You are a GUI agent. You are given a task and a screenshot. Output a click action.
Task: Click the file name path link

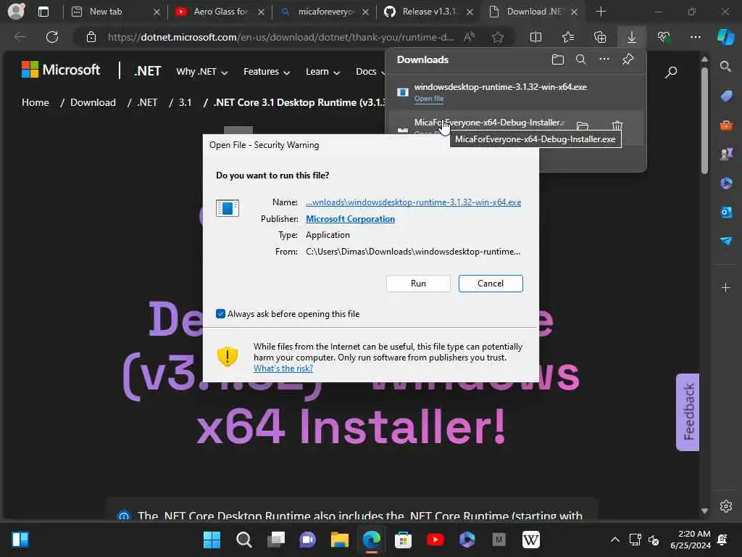pyautogui.click(x=413, y=202)
